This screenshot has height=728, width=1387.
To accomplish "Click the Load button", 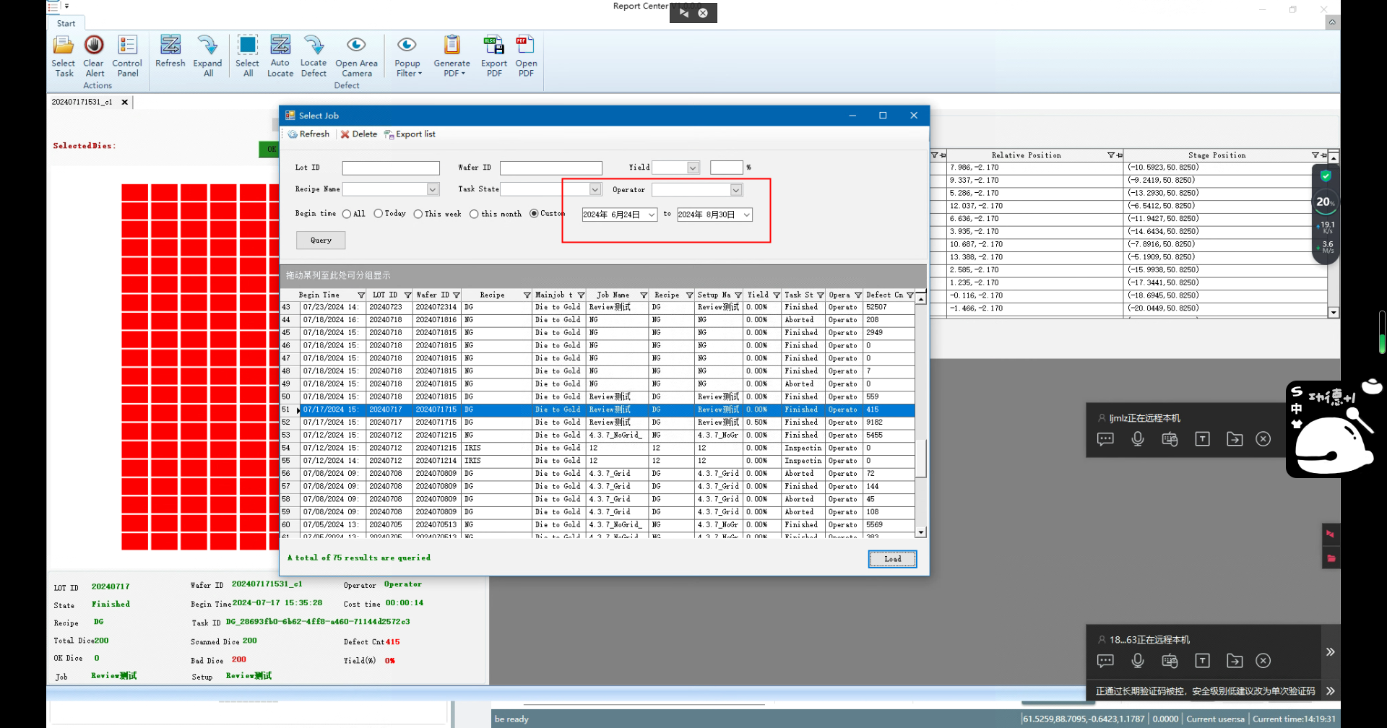I will coord(892,559).
